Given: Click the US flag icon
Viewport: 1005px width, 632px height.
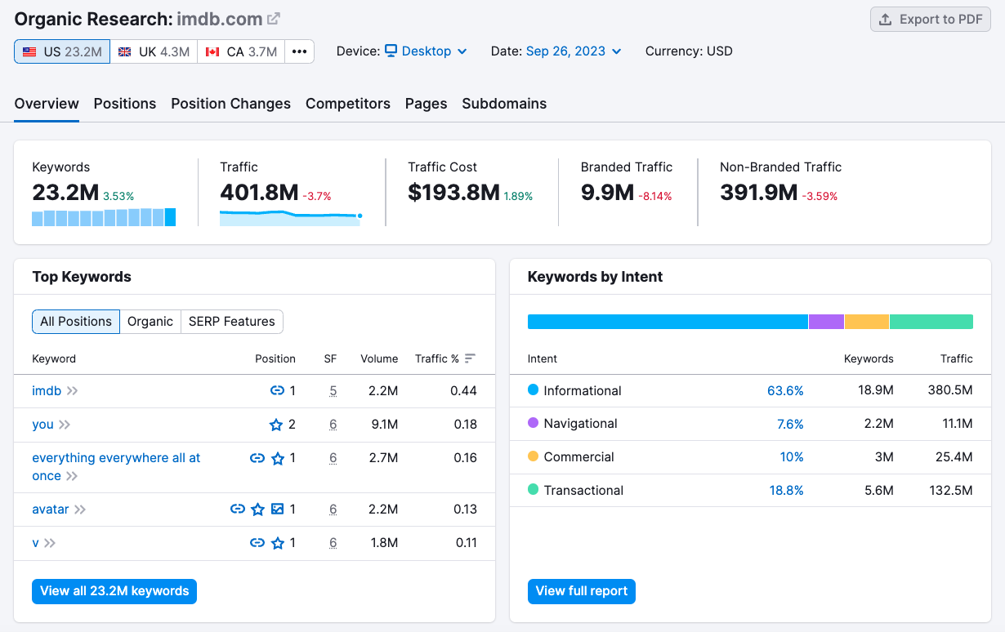Looking at the screenshot, I should pyautogui.click(x=29, y=51).
